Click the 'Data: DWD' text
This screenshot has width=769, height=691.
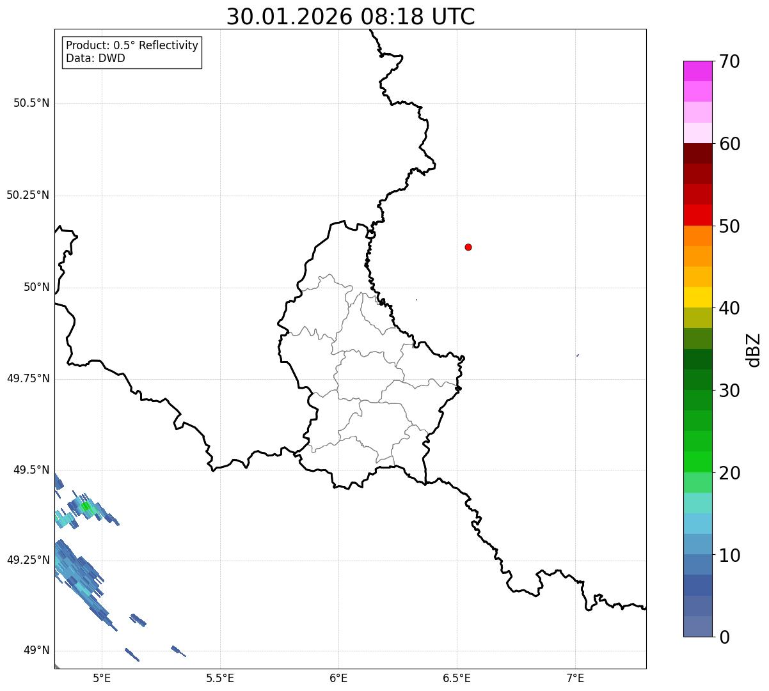[x=96, y=58]
